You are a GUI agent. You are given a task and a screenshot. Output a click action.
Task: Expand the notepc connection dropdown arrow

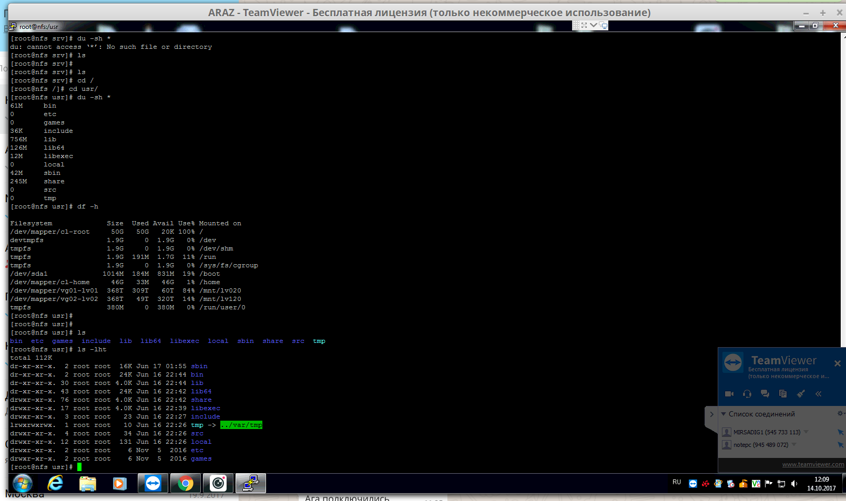[x=794, y=445]
